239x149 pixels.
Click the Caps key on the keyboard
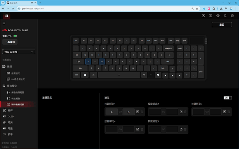tap(78, 61)
